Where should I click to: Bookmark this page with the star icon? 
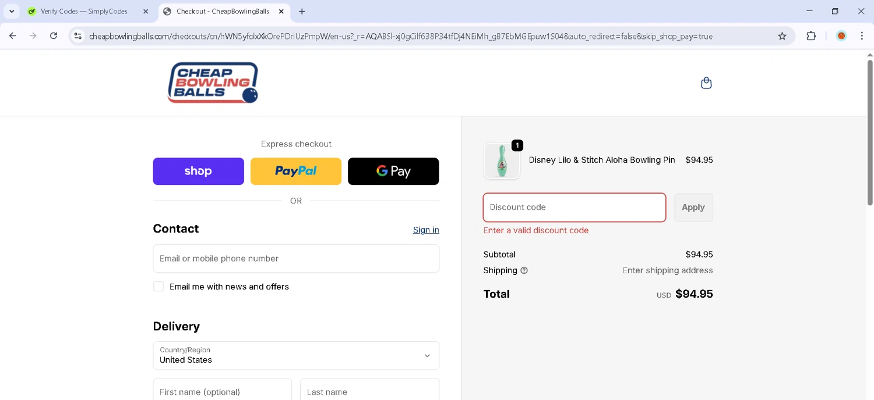tap(782, 36)
